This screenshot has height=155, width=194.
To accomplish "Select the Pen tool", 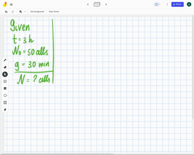I will tap(5, 60).
